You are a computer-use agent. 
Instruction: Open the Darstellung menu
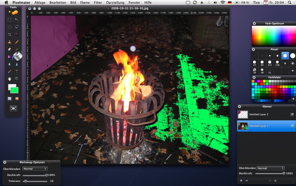115,3
